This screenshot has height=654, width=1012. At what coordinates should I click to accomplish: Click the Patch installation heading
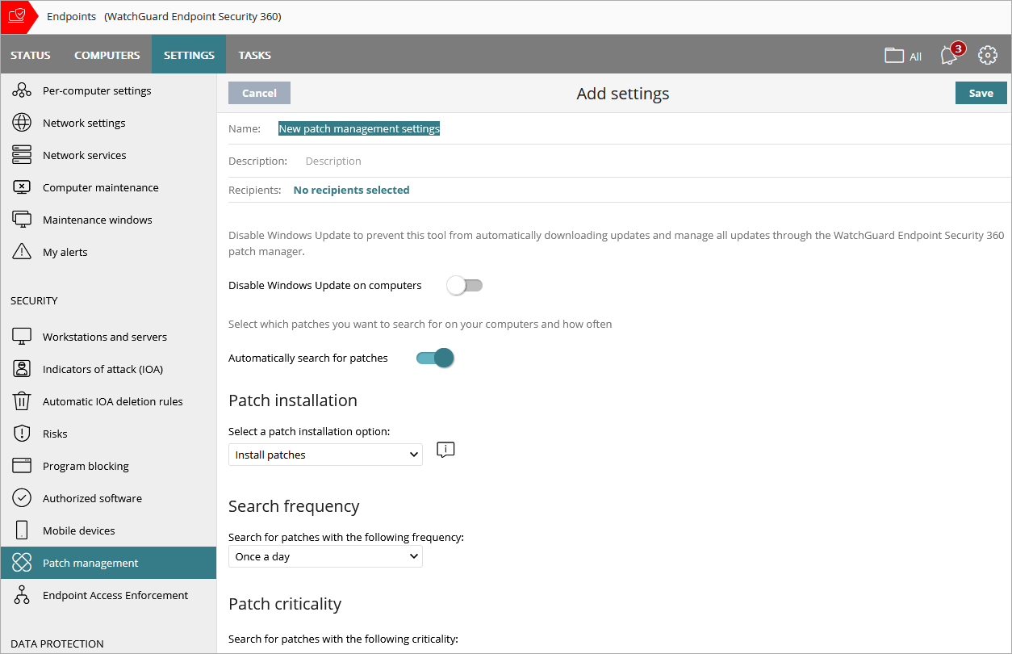coord(293,400)
